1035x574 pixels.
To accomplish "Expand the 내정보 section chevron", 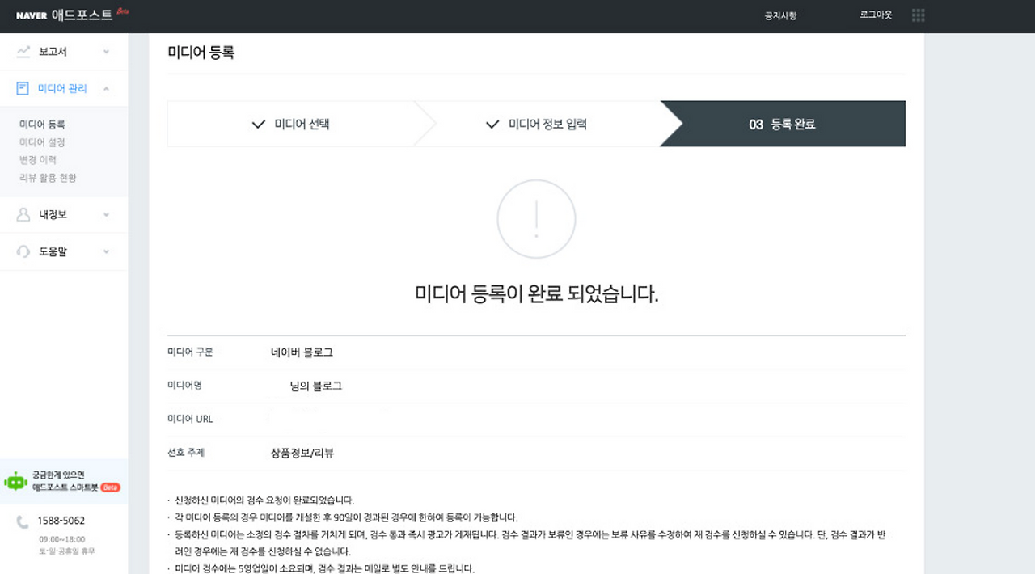I will pyautogui.click(x=105, y=214).
